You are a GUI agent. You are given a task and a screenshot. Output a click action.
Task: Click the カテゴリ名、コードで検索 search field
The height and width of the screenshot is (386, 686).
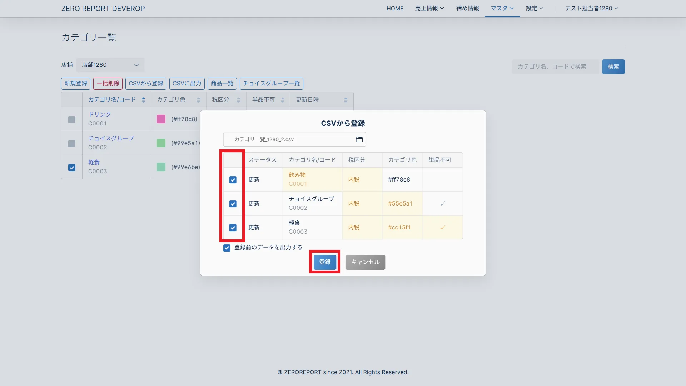(x=555, y=66)
